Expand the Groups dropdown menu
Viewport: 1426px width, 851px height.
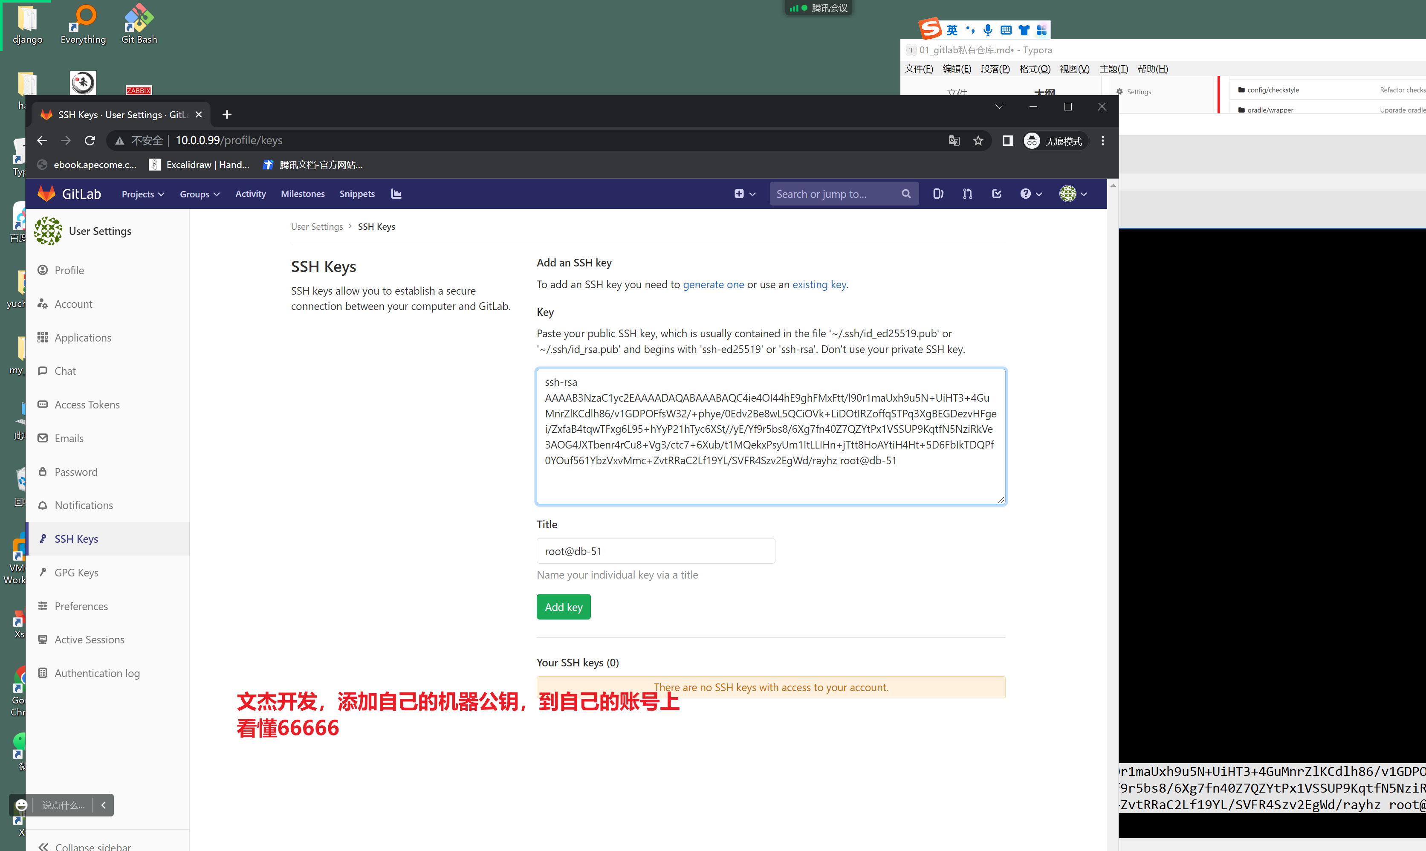pyautogui.click(x=200, y=194)
